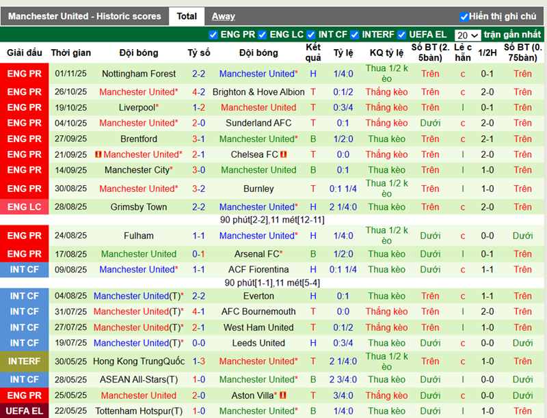The width and height of the screenshot is (547, 418).
Task: Click odds 2 3/4:0 in ASEAN All-Stars row
Action: pyautogui.click(x=343, y=380)
